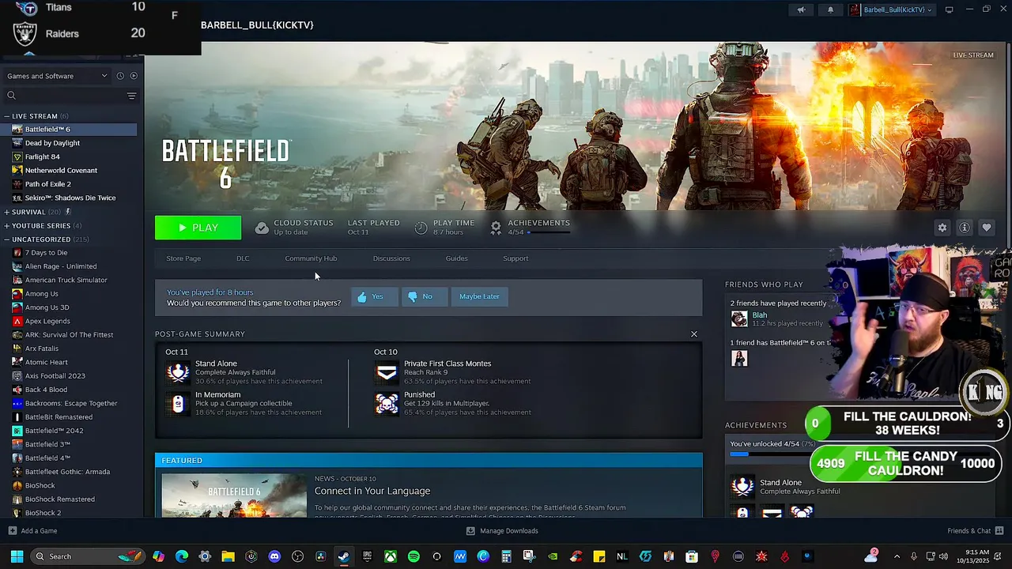Open Friends & Chat icon
Screen dimensions: 1012x569
point(999,530)
